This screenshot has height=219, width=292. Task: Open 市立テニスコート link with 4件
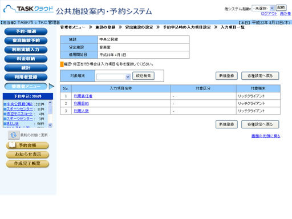[x=19, y=114]
